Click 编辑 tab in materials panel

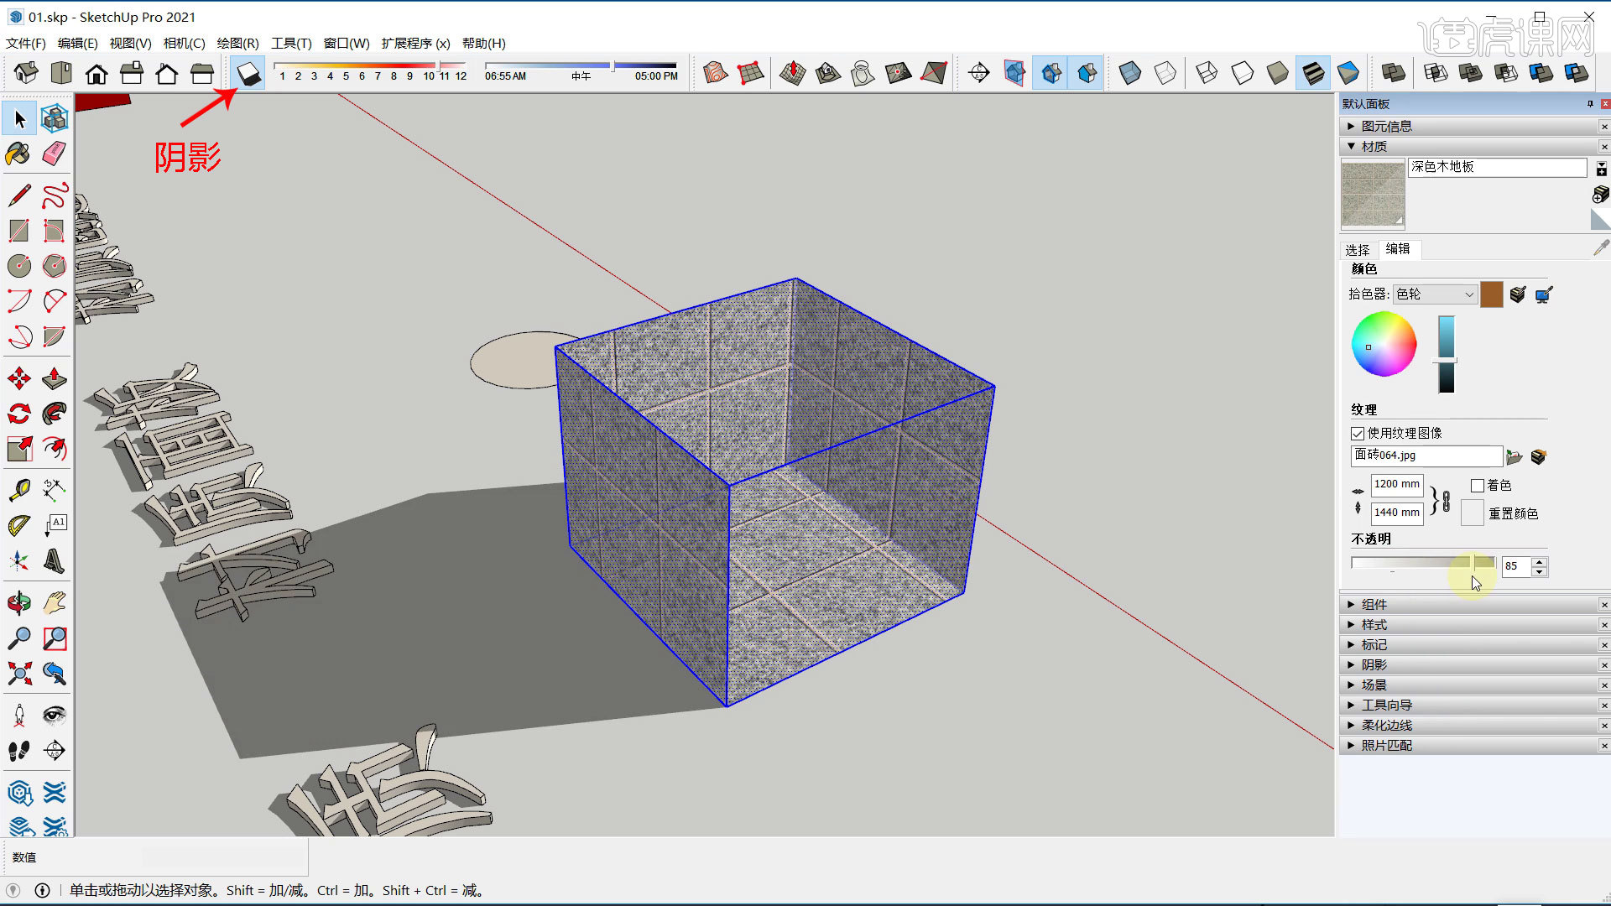1399,247
